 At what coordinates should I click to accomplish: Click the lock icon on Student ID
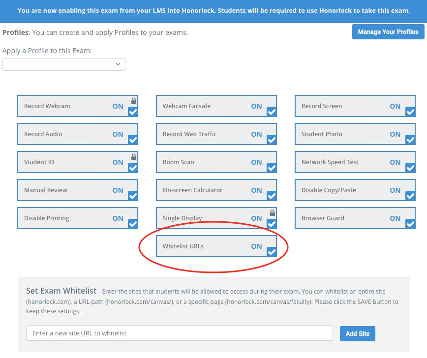pos(134,157)
